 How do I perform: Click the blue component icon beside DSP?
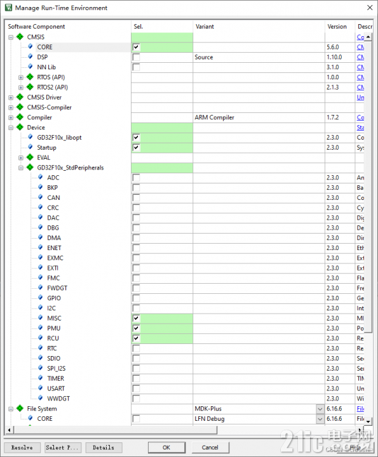[x=30, y=56]
